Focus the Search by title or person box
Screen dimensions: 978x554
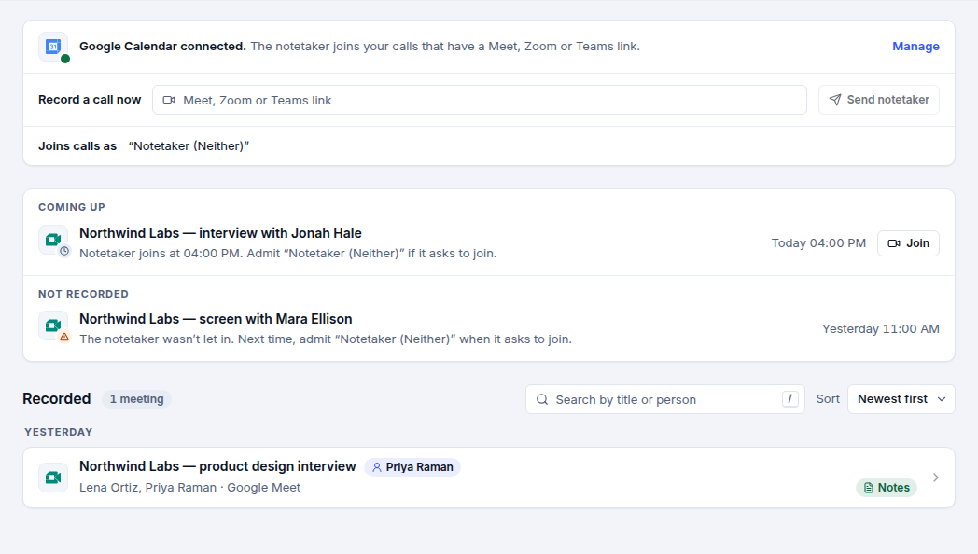[664, 399]
